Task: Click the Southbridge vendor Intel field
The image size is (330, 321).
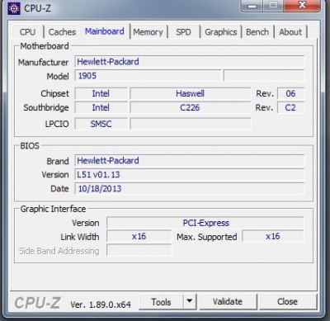Action: (x=101, y=107)
